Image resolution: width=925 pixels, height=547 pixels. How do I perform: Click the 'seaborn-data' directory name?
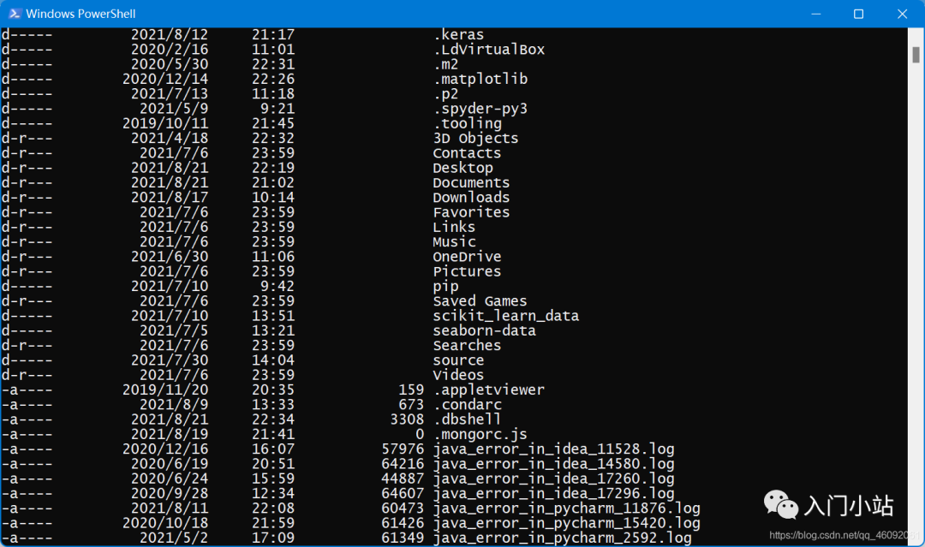[484, 330]
